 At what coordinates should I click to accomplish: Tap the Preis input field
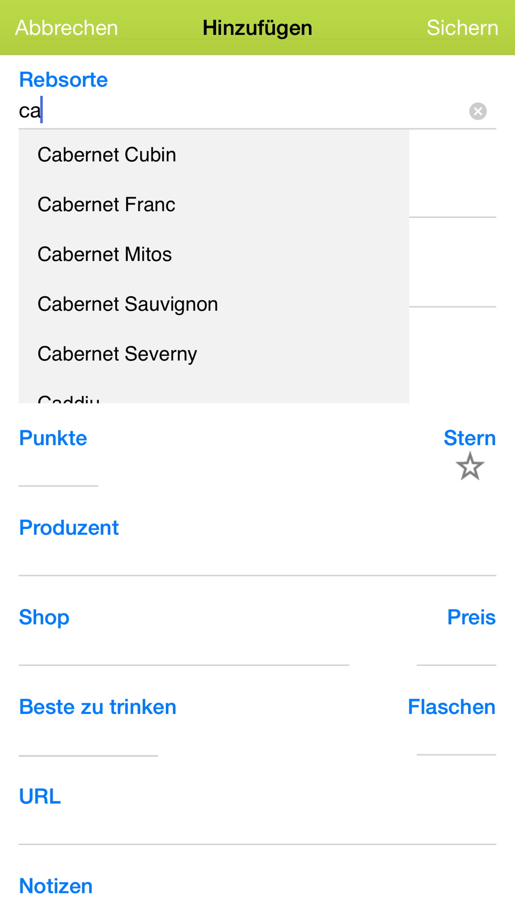[x=456, y=648]
